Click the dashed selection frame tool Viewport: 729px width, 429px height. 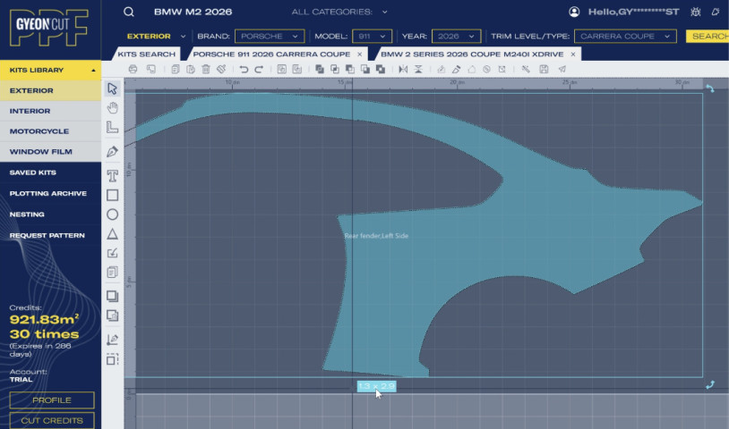[112, 359]
